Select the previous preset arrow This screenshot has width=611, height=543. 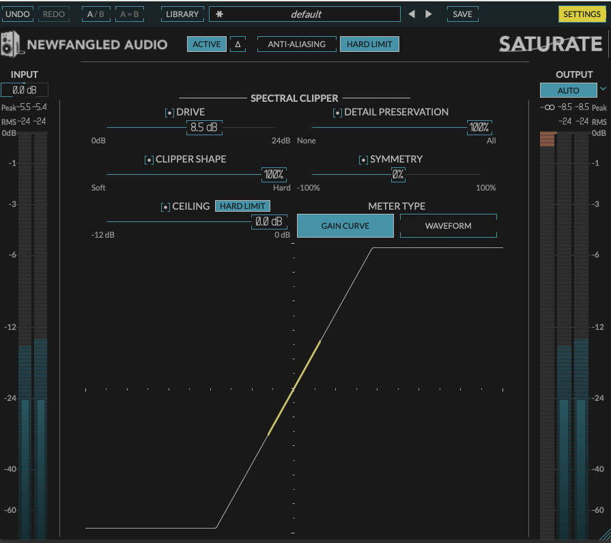pos(412,14)
